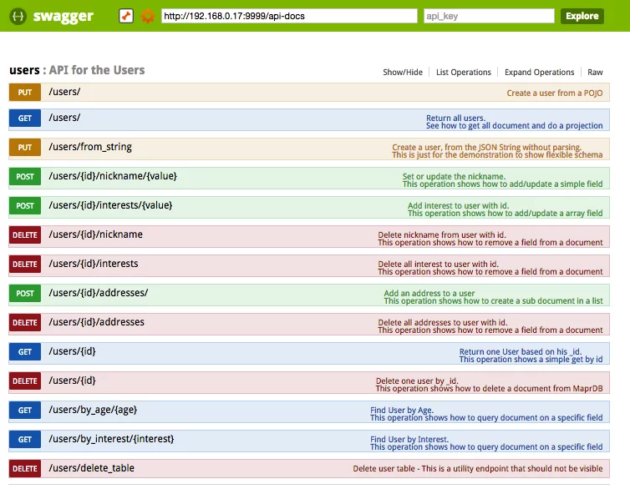Image resolution: width=630 pixels, height=489 pixels.
Task: Focus the API docs URL field
Action: (289, 16)
